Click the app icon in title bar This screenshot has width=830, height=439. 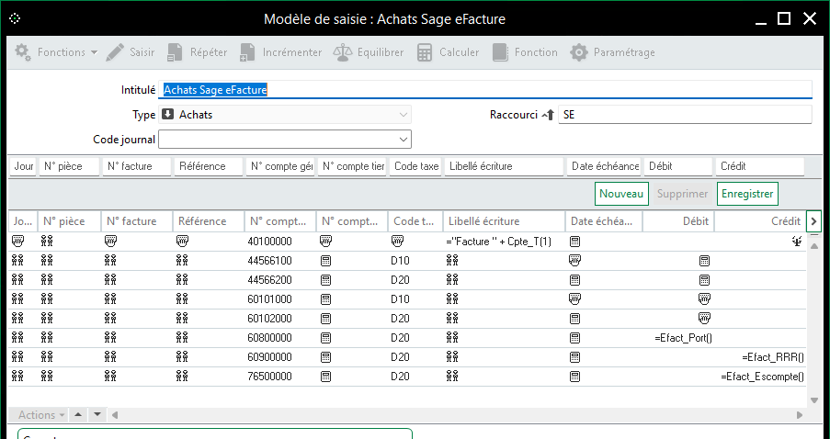click(x=15, y=18)
